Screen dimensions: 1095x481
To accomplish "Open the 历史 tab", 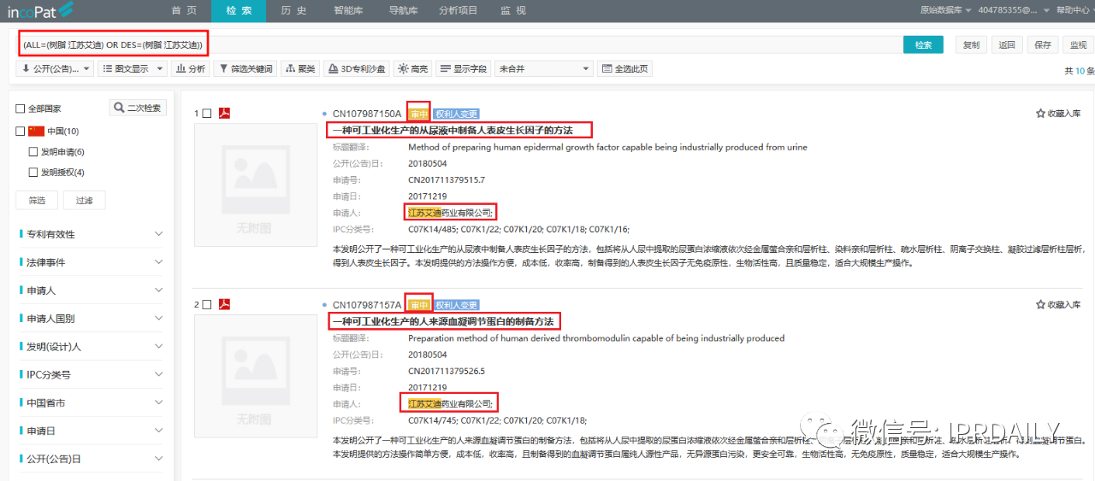I will click(x=293, y=11).
